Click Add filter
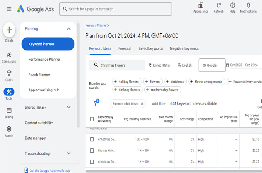This screenshot has height=173, width=262. click(x=159, y=104)
